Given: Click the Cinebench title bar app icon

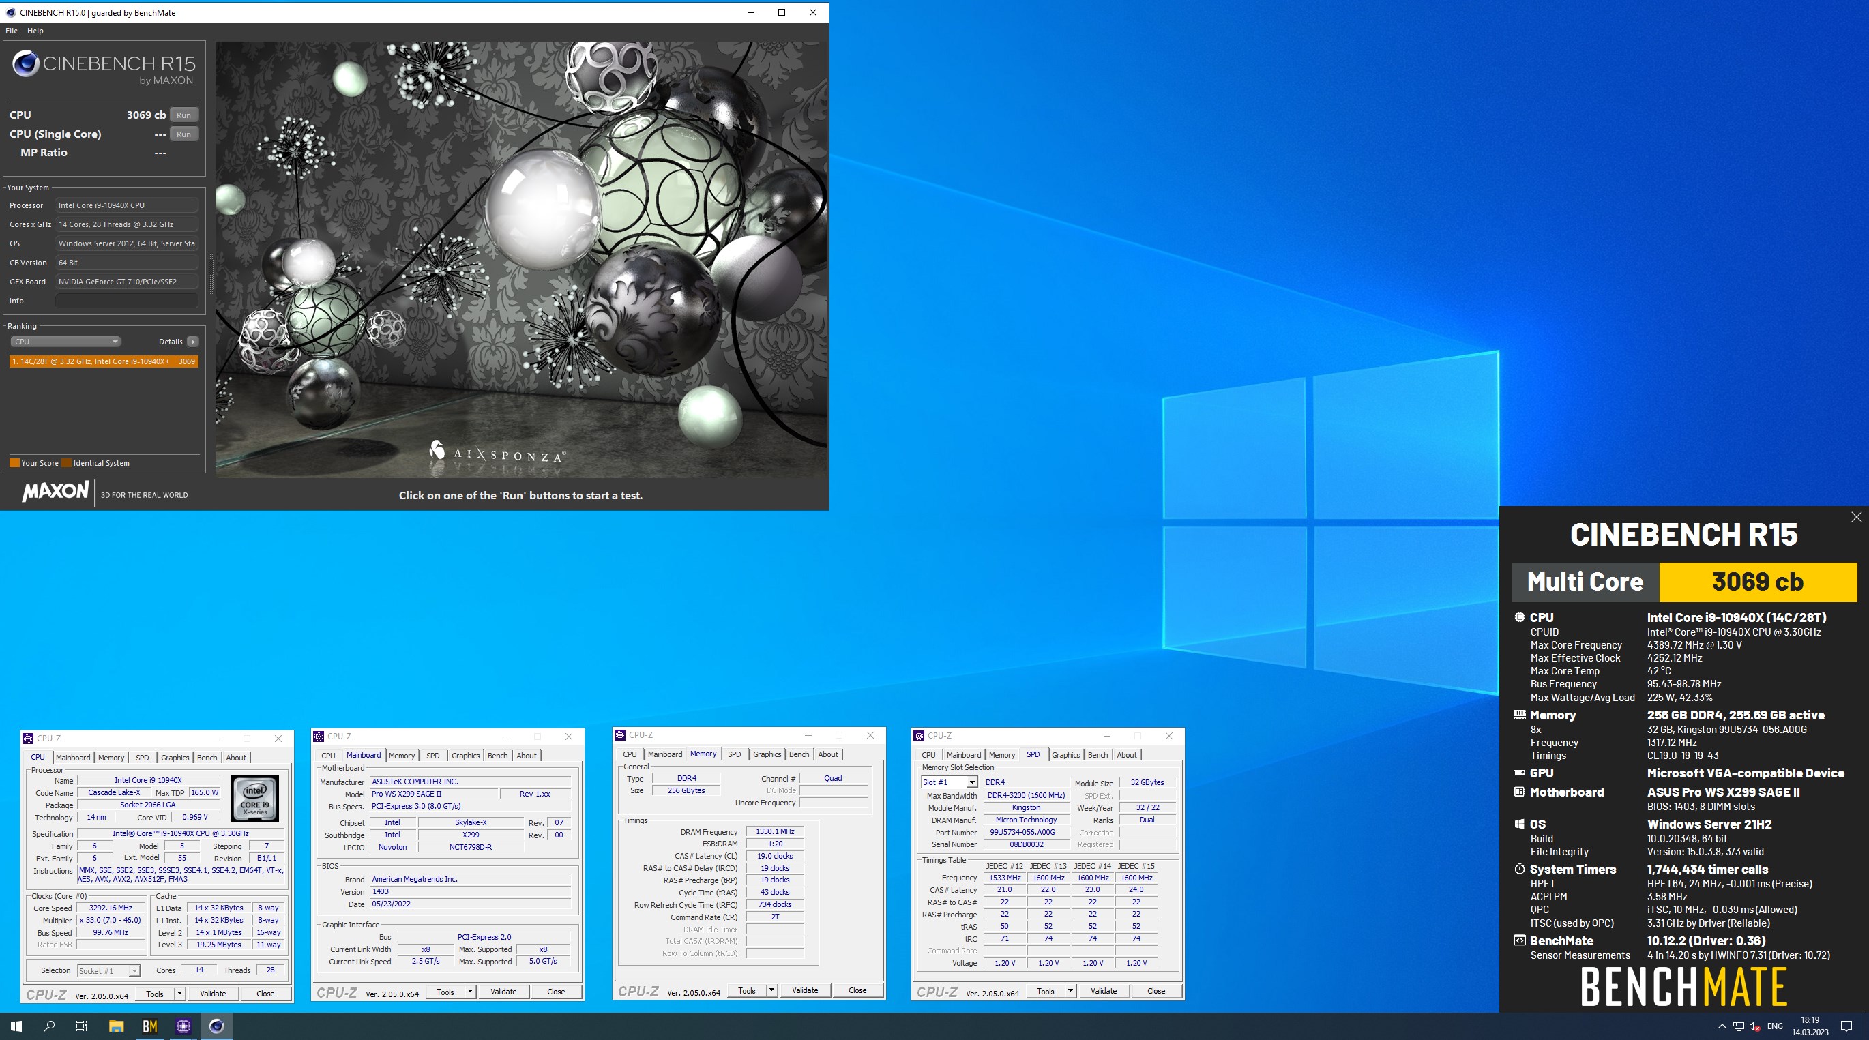Looking at the screenshot, I should [10, 12].
